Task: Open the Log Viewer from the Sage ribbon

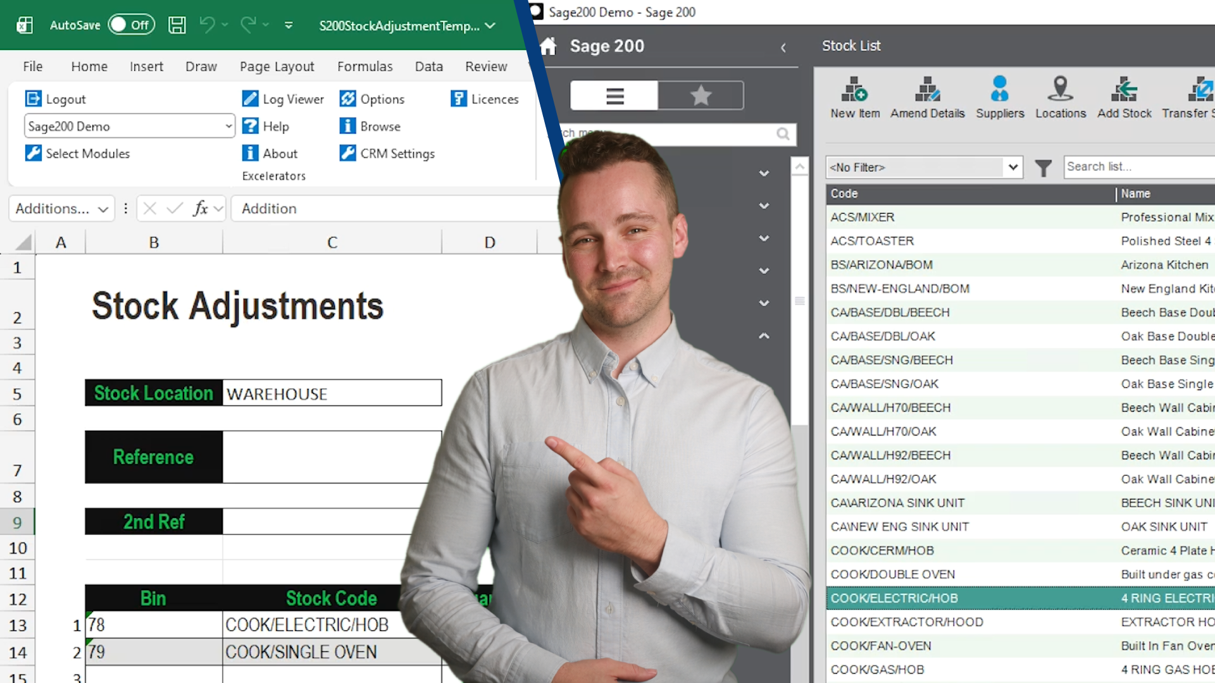Action: (282, 99)
